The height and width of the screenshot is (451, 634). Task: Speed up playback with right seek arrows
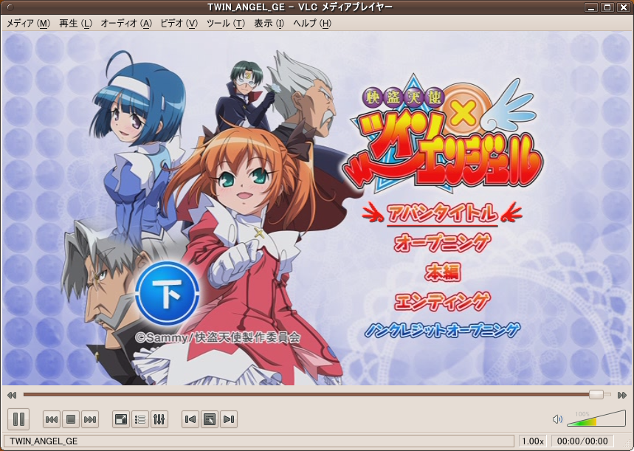coord(622,395)
